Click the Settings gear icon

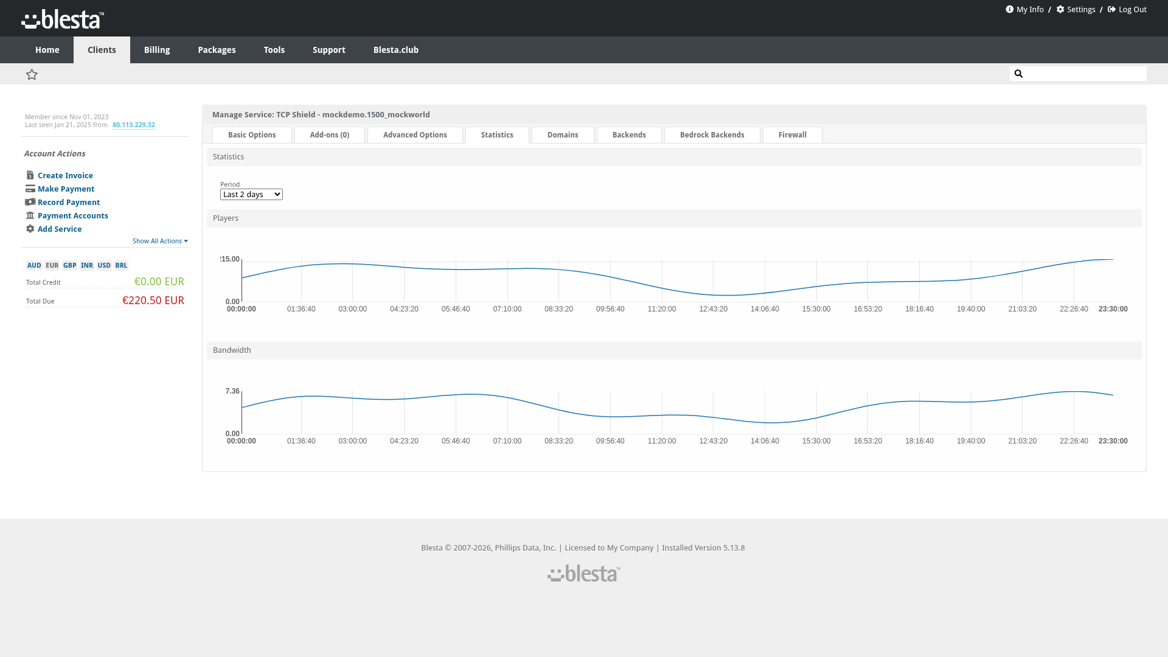(x=1060, y=9)
